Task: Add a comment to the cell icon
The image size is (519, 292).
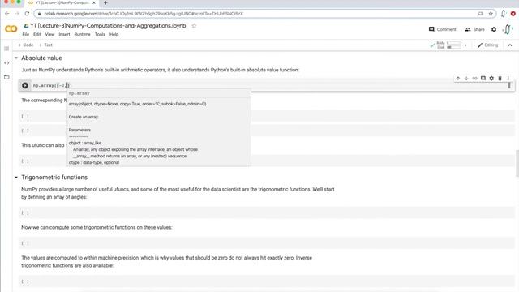Action: [483, 79]
